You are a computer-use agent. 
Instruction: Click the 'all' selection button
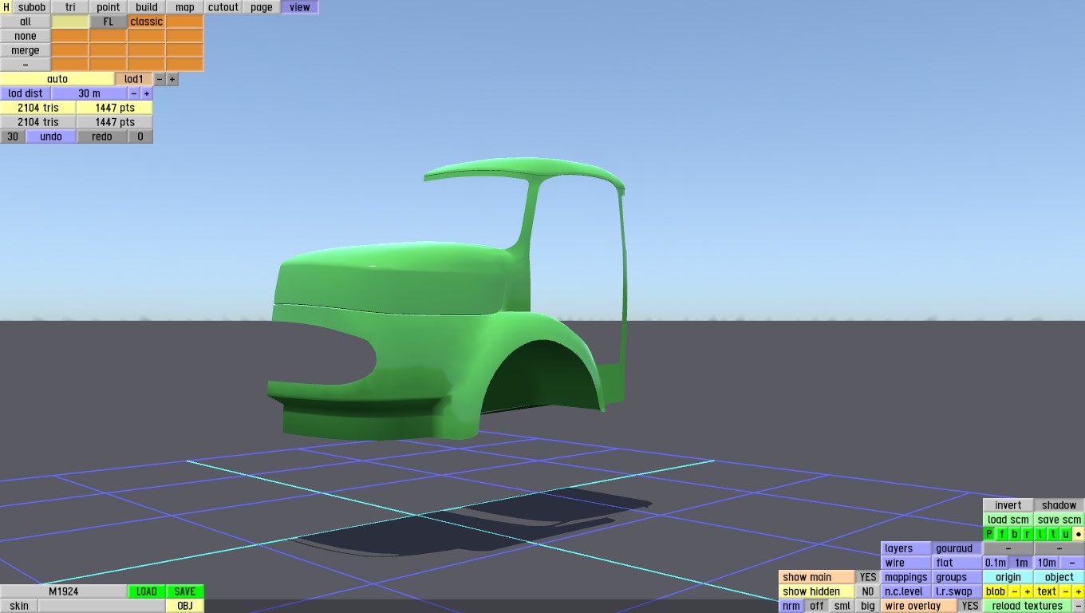(26, 22)
